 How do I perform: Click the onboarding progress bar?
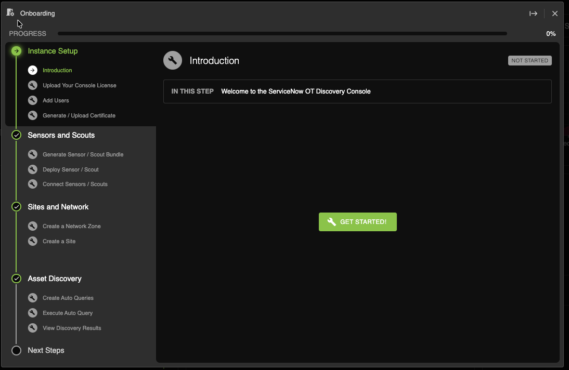click(x=282, y=33)
